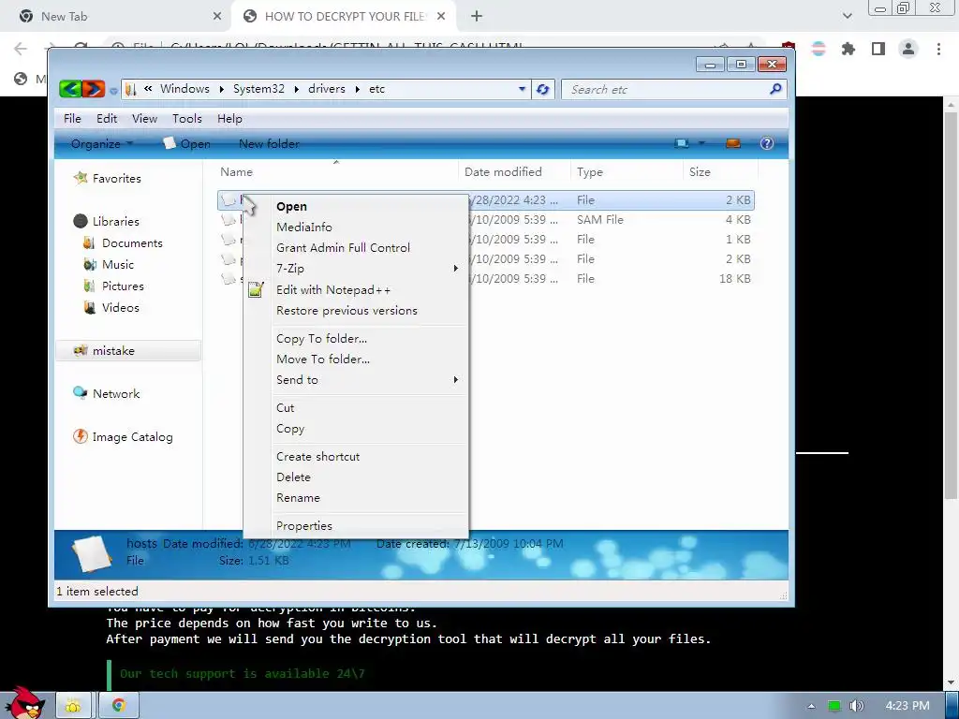Refresh the etc folder view
Image resolution: width=959 pixels, height=719 pixels.
542,89
